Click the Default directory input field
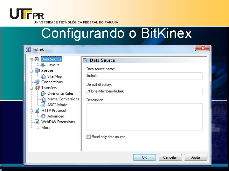This screenshot has height=171, width=229. click(144, 92)
